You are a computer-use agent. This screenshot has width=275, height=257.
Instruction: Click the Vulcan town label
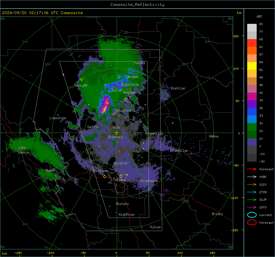click(x=155, y=227)
